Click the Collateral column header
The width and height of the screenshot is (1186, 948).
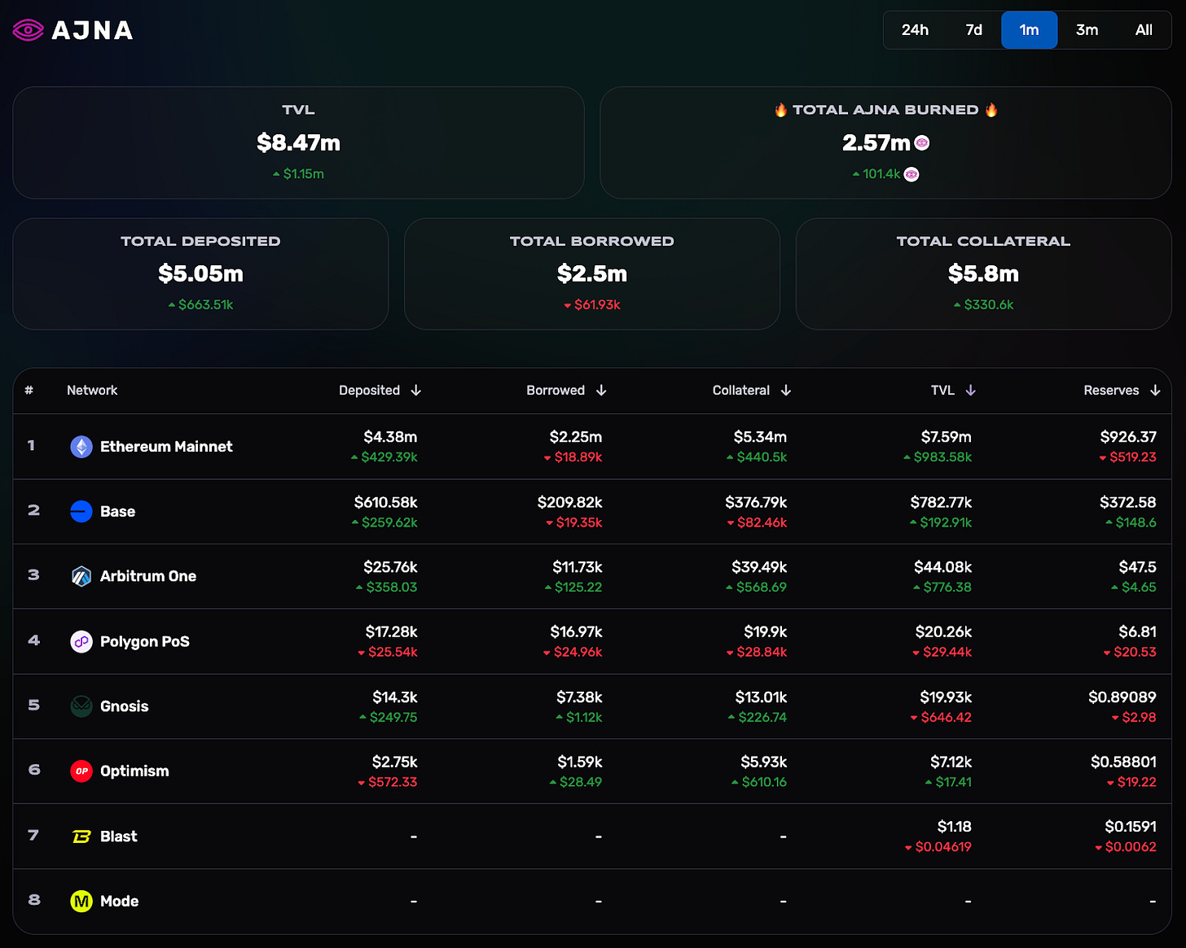tap(740, 391)
